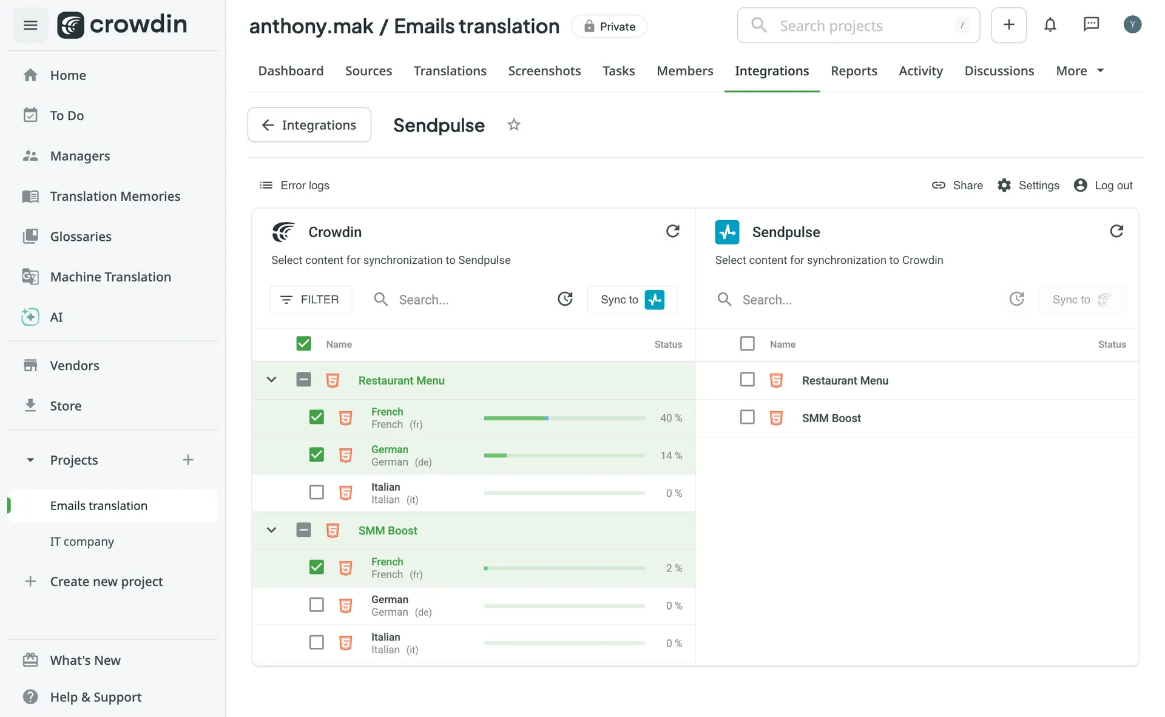1165x717 pixels.
Task: Refresh the Sendpulse panel
Action: pyautogui.click(x=1116, y=231)
